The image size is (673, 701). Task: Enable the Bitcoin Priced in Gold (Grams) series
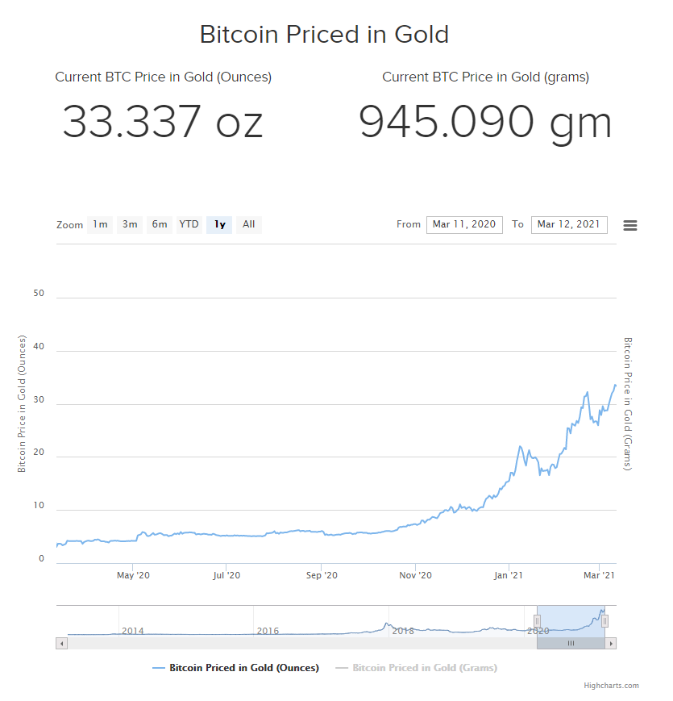point(424,668)
